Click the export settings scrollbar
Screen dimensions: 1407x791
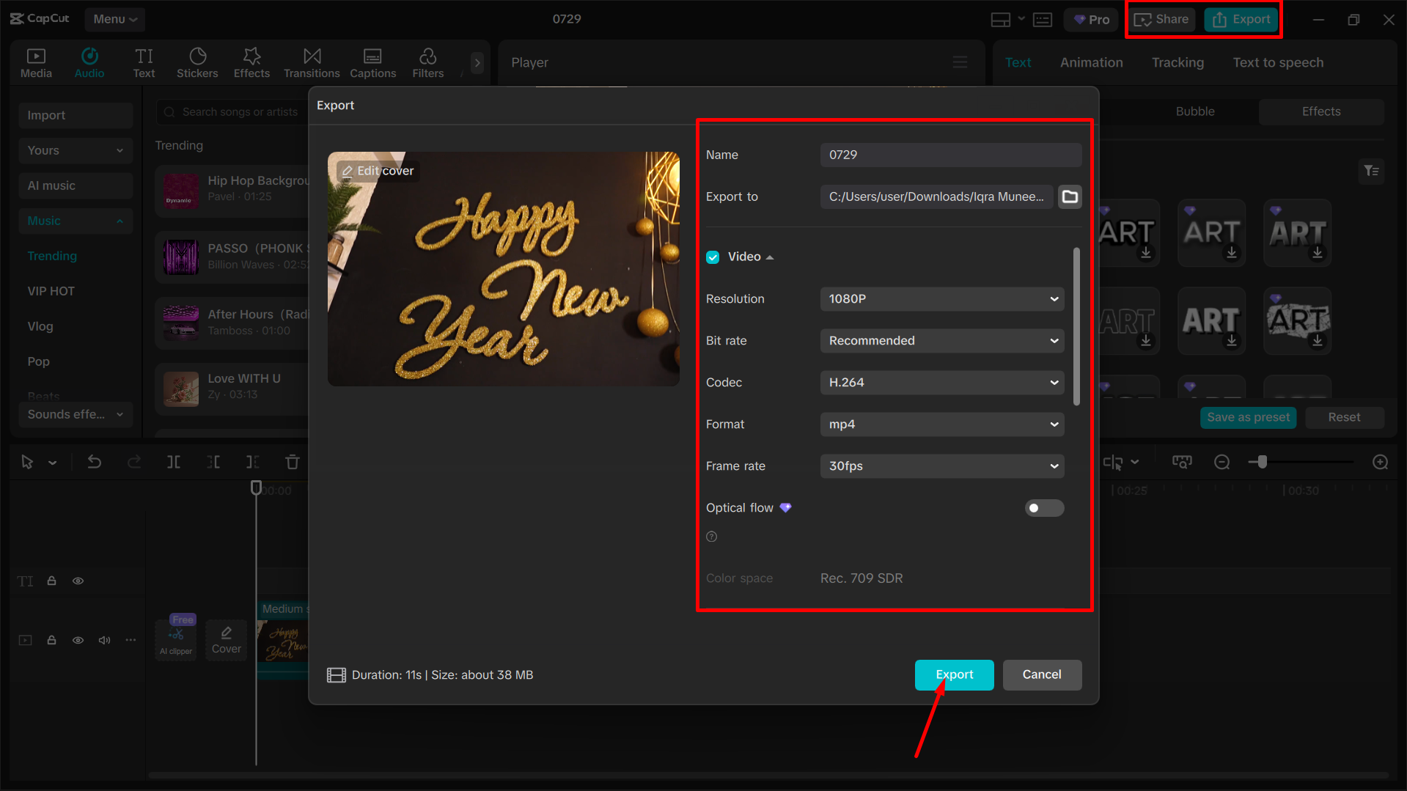pos(1076,326)
